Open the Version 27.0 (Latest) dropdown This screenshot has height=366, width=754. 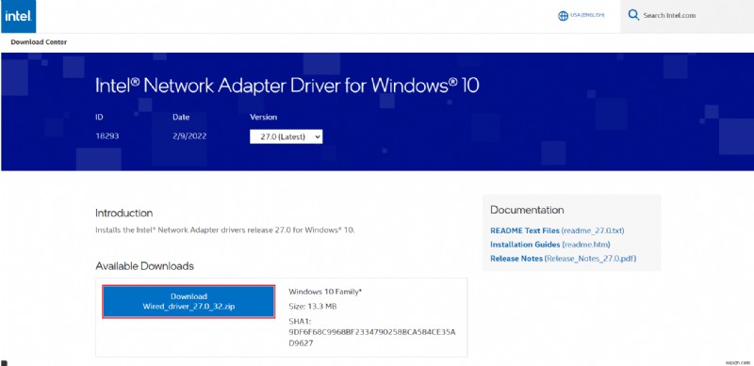coord(287,136)
